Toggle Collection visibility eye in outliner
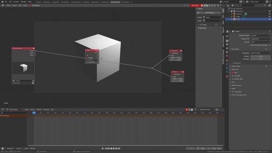The width and height of the screenshot is (272, 153). click(269, 11)
